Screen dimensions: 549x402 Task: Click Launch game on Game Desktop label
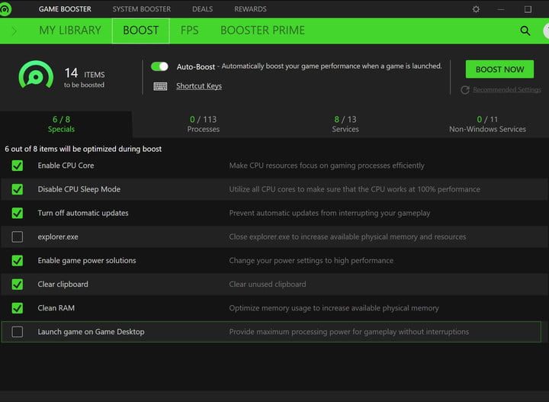click(x=91, y=332)
